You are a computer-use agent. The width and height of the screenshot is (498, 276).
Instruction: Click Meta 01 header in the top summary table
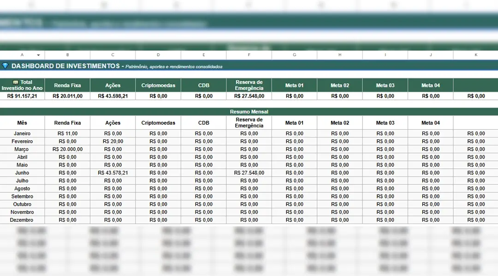click(294, 85)
